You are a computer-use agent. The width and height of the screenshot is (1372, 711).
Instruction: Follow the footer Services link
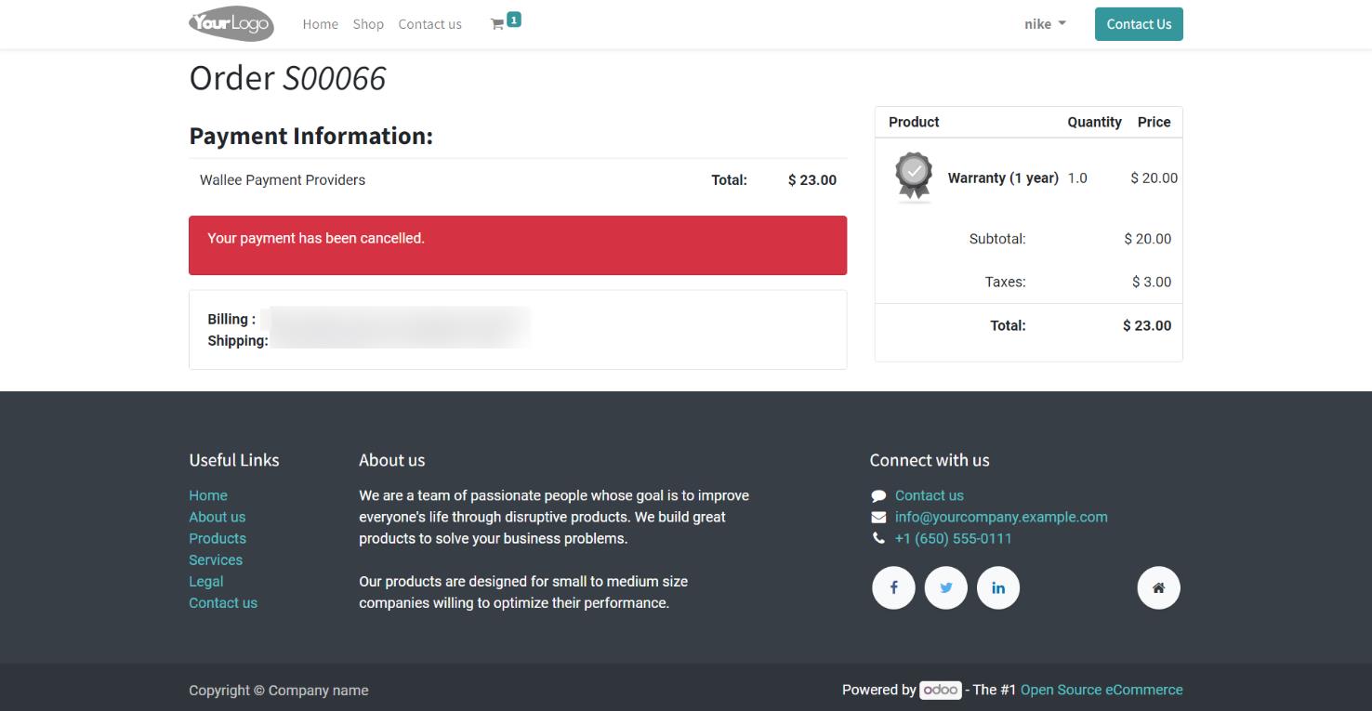pos(216,560)
